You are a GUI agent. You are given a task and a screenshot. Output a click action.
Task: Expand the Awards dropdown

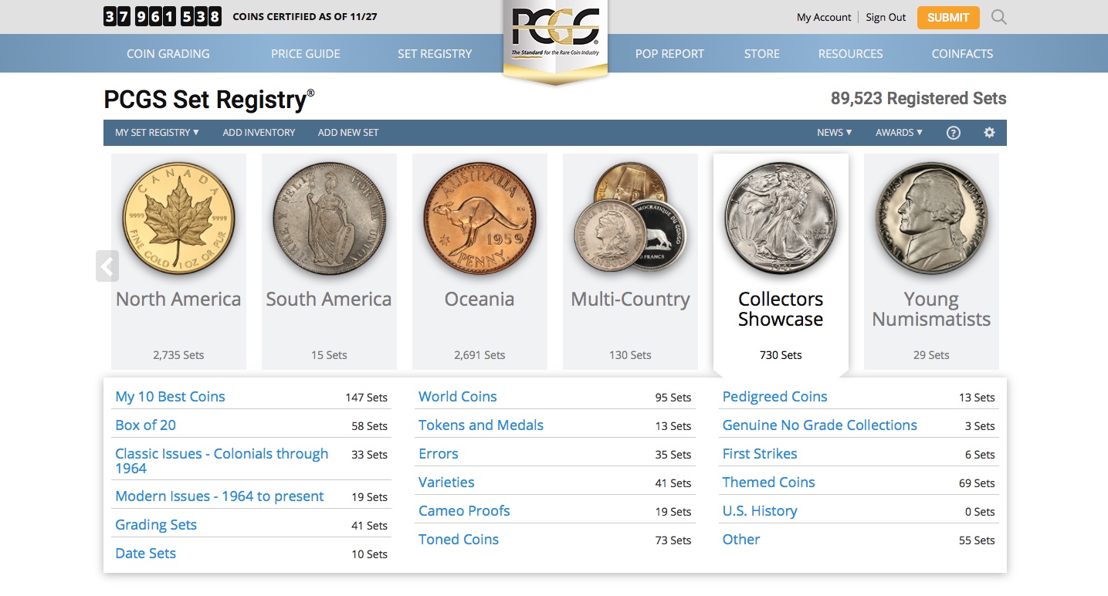(899, 133)
